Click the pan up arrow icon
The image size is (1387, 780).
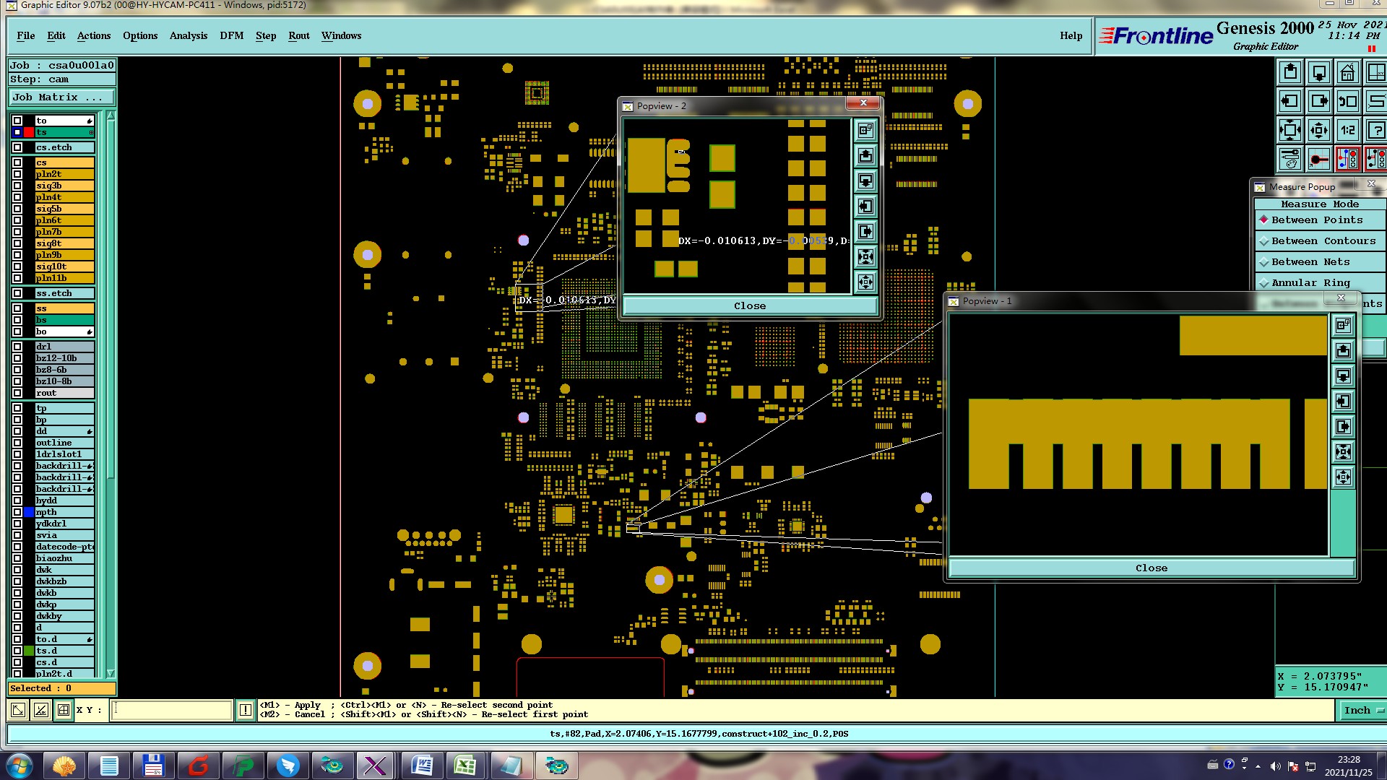1290,73
